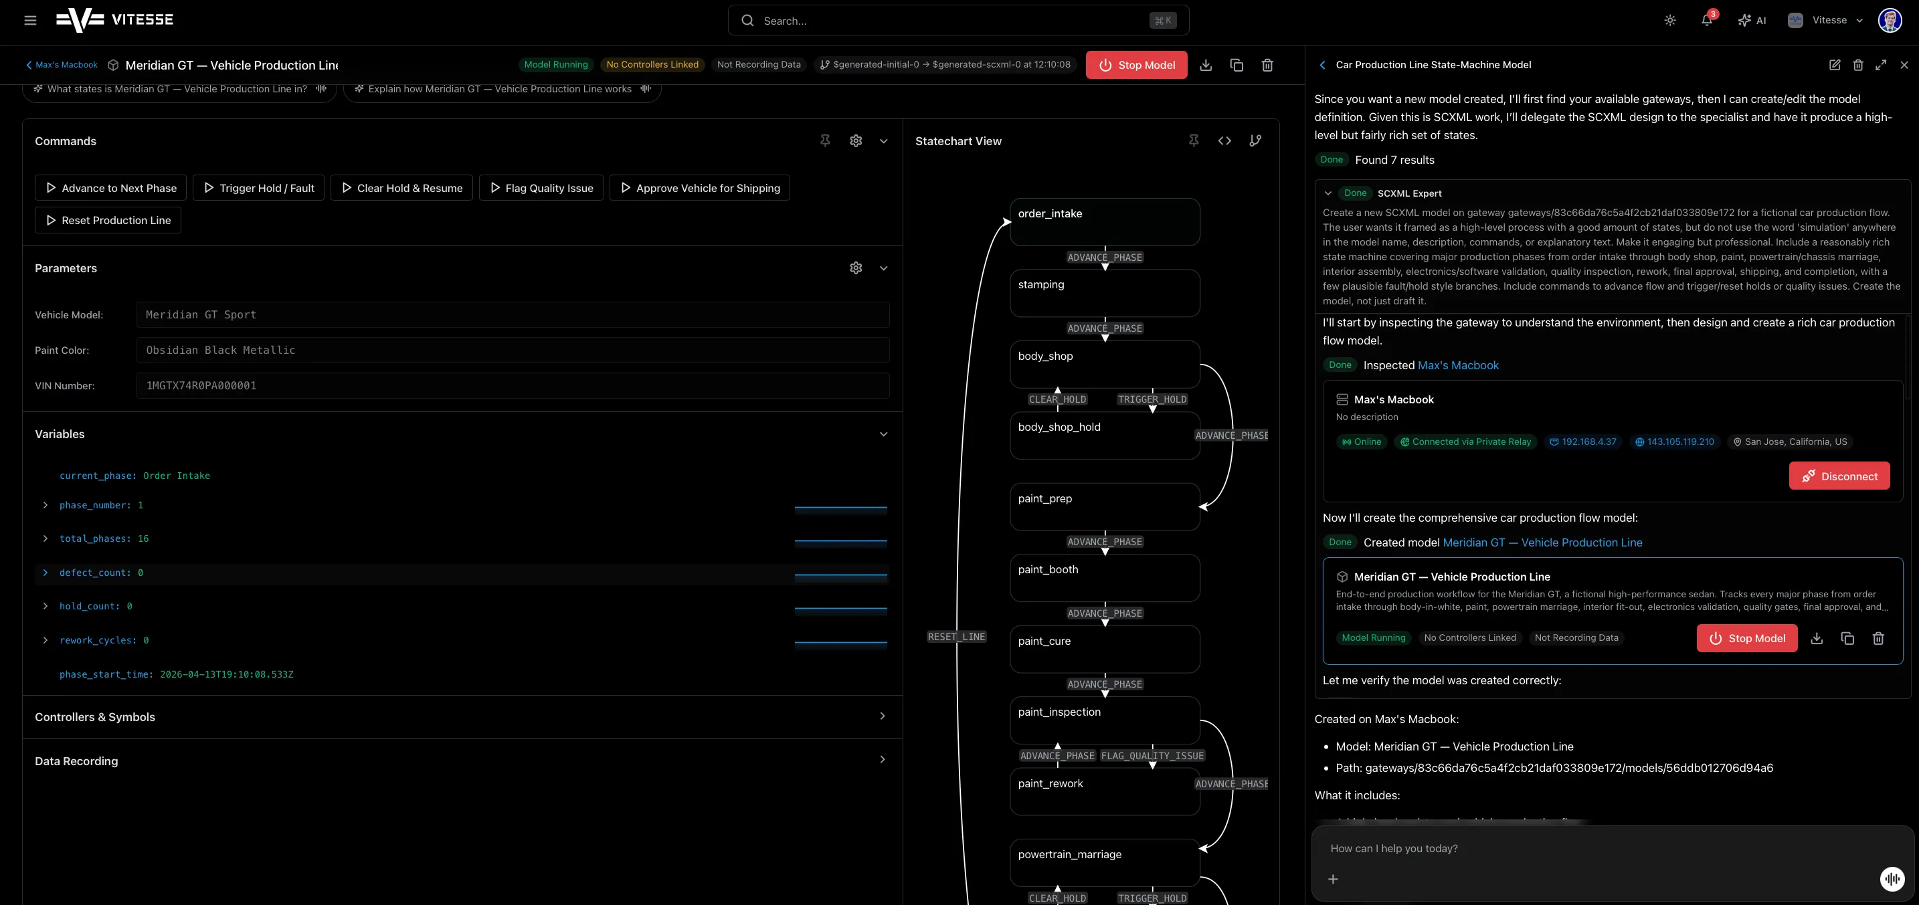Open the hamburger navigation menu
Viewport: 1919px width, 905px height.
(x=30, y=20)
